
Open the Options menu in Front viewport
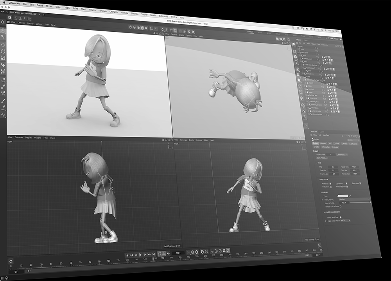(199, 140)
